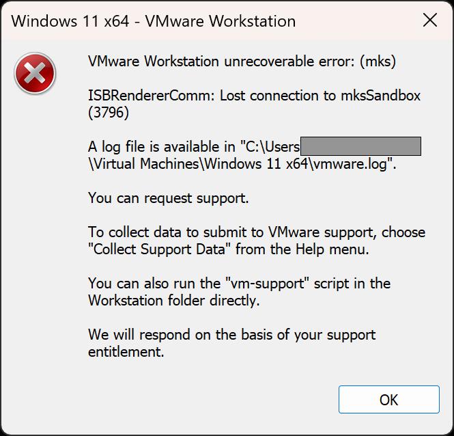
Task: Click the 'C:\Users' path beginning text
Action: (272, 147)
